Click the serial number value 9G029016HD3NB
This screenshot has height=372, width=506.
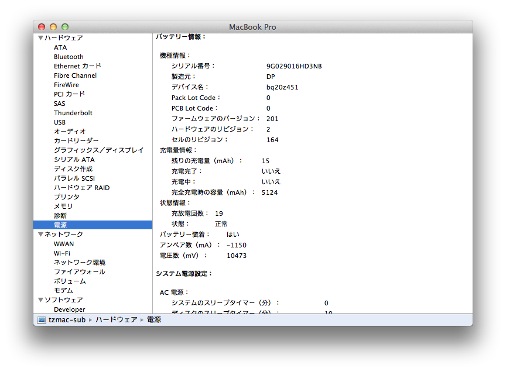(294, 66)
